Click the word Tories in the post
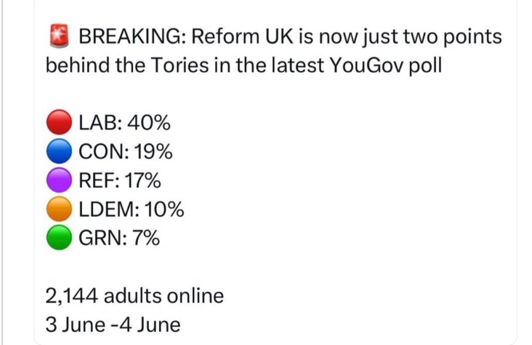Image resolution: width=532 pixels, height=345 pixels. pos(177,66)
